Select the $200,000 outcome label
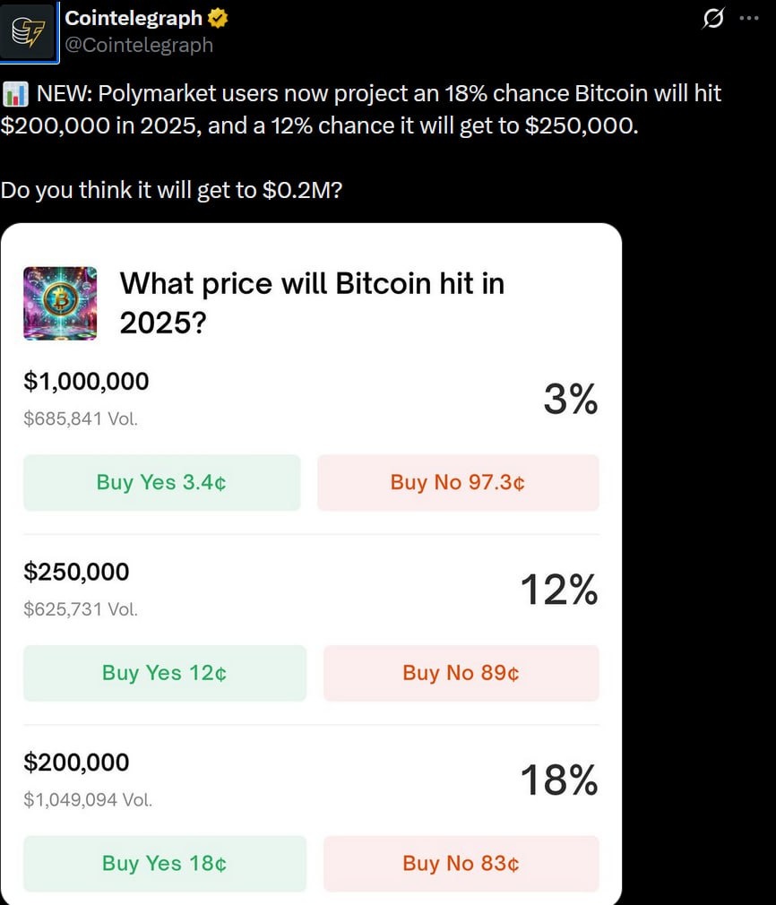 pos(76,763)
